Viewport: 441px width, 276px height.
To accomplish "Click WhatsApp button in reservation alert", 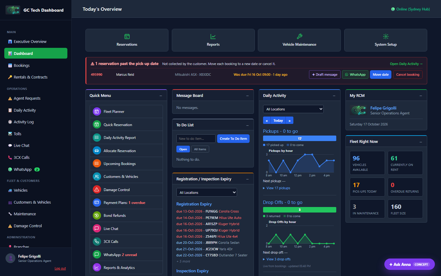I will click(x=355, y=75).
